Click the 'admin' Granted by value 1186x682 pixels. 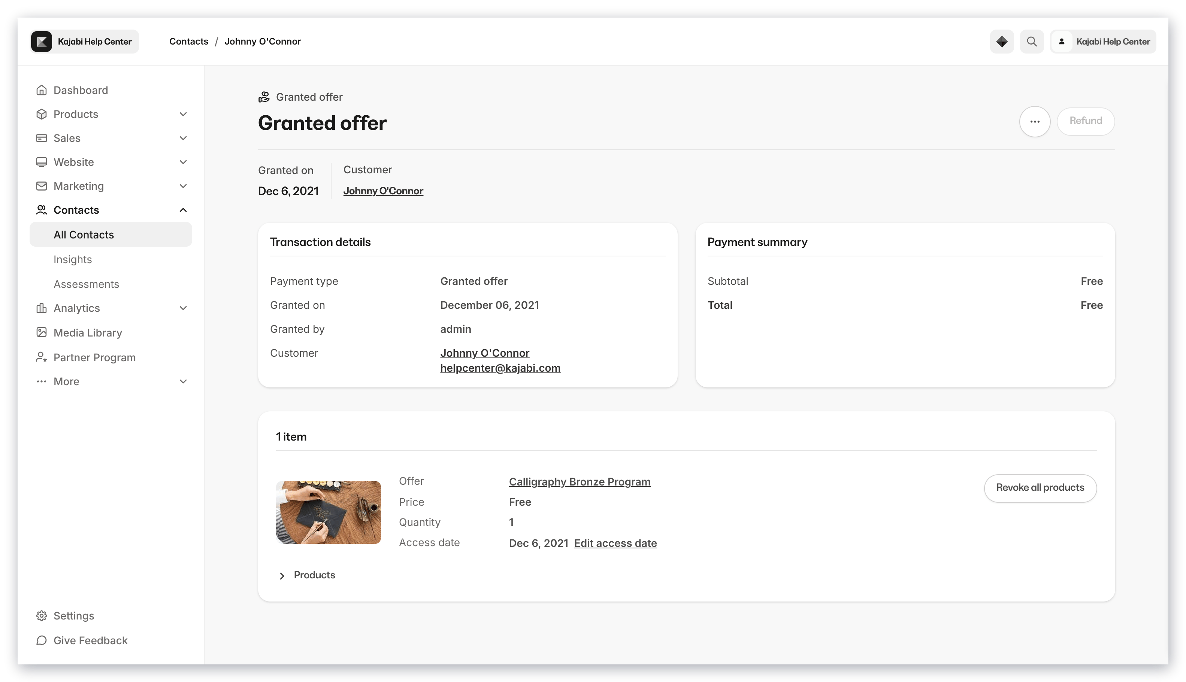456,329
